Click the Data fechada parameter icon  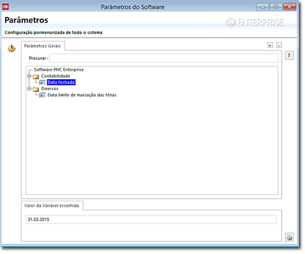42,82
